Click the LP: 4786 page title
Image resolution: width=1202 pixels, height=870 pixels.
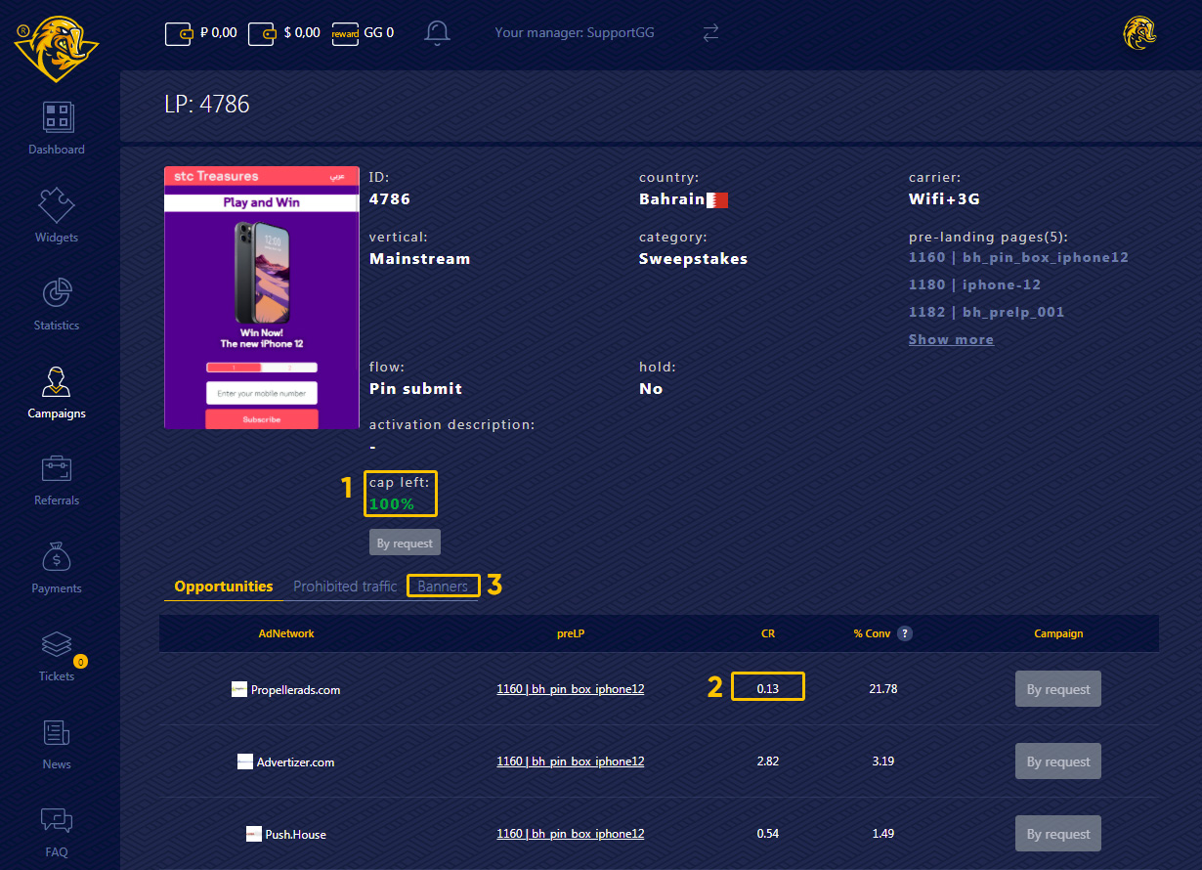207,104
